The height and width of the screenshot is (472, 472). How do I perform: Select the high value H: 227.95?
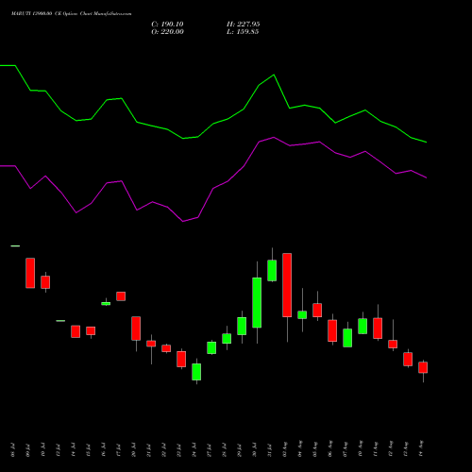244,25
